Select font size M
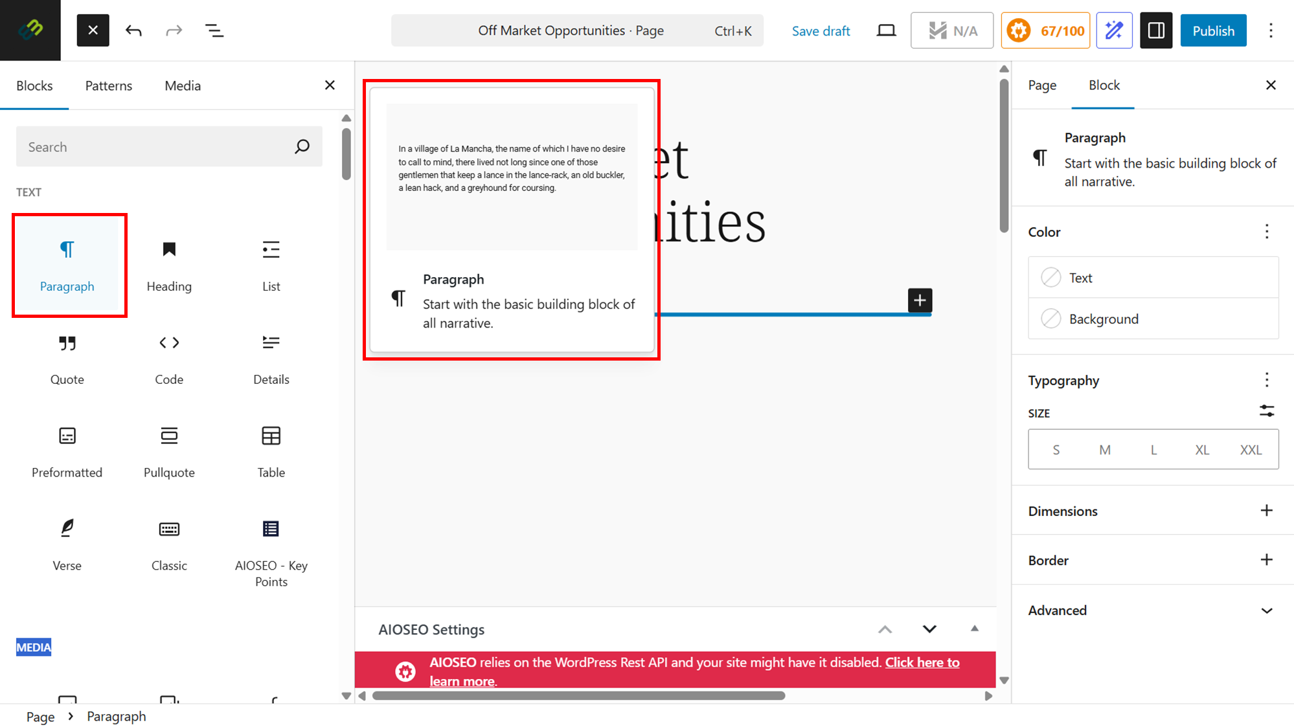Image resolution: width=1294 pixels, height=727 pixels. pos(1105,449)
